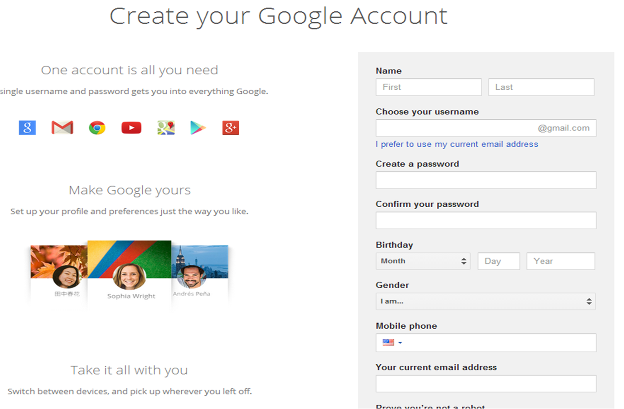624x409 pixels.
Task: Click the red YouTube icon
Action: click(x=131, y=128)
